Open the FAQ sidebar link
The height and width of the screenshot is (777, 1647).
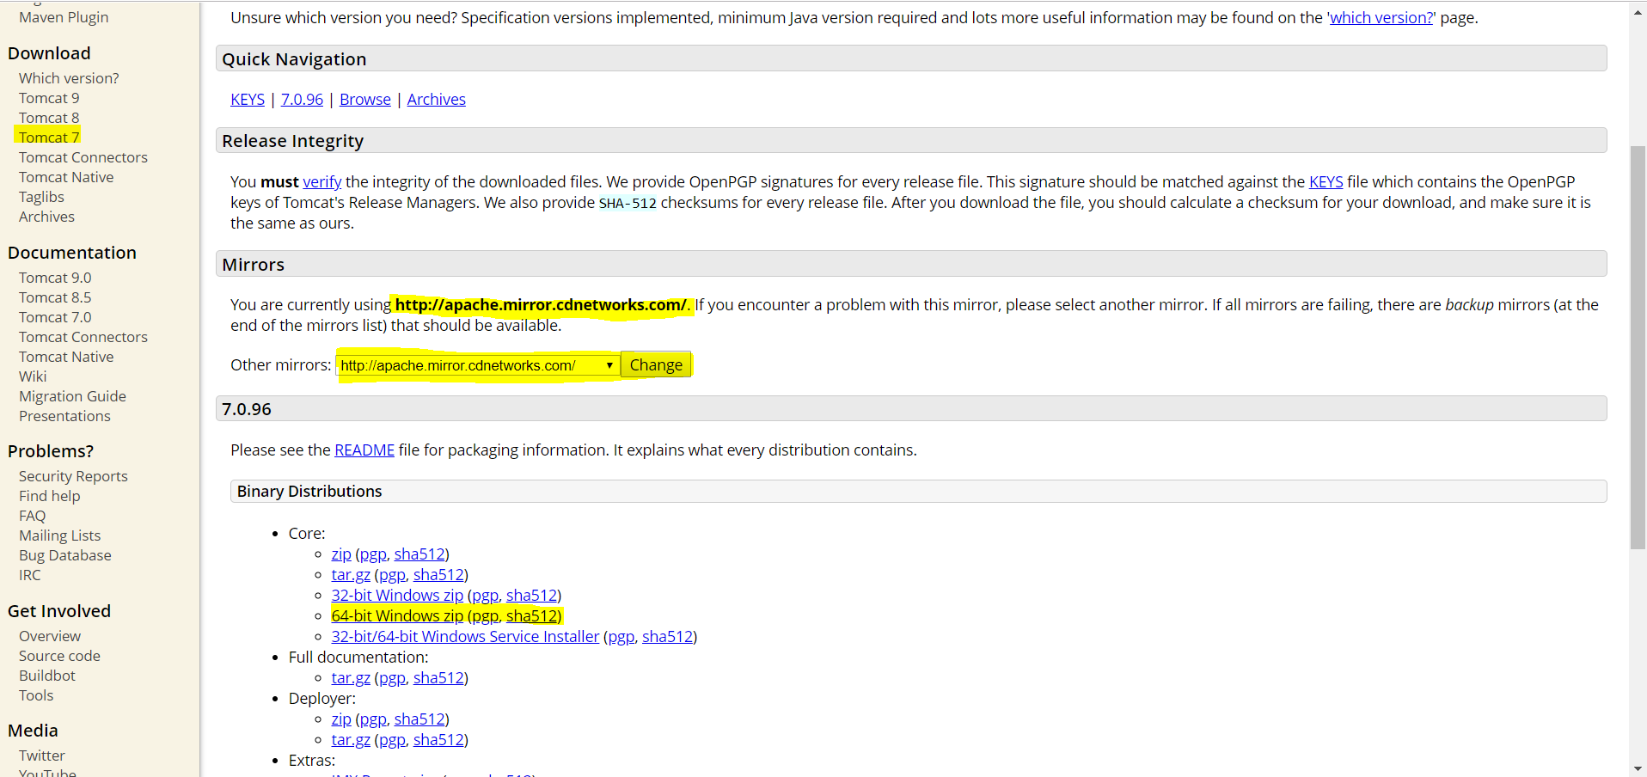click(32, 516)
